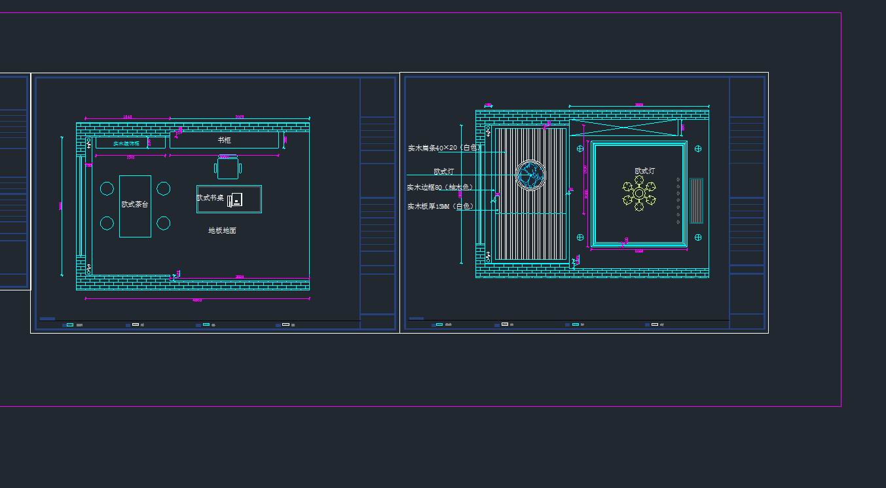Viewport: 886px width, 488px height.
Task: Click the 实木装饰柜 cabinet label
Action: pyautogui.click(x=126, y=143)
